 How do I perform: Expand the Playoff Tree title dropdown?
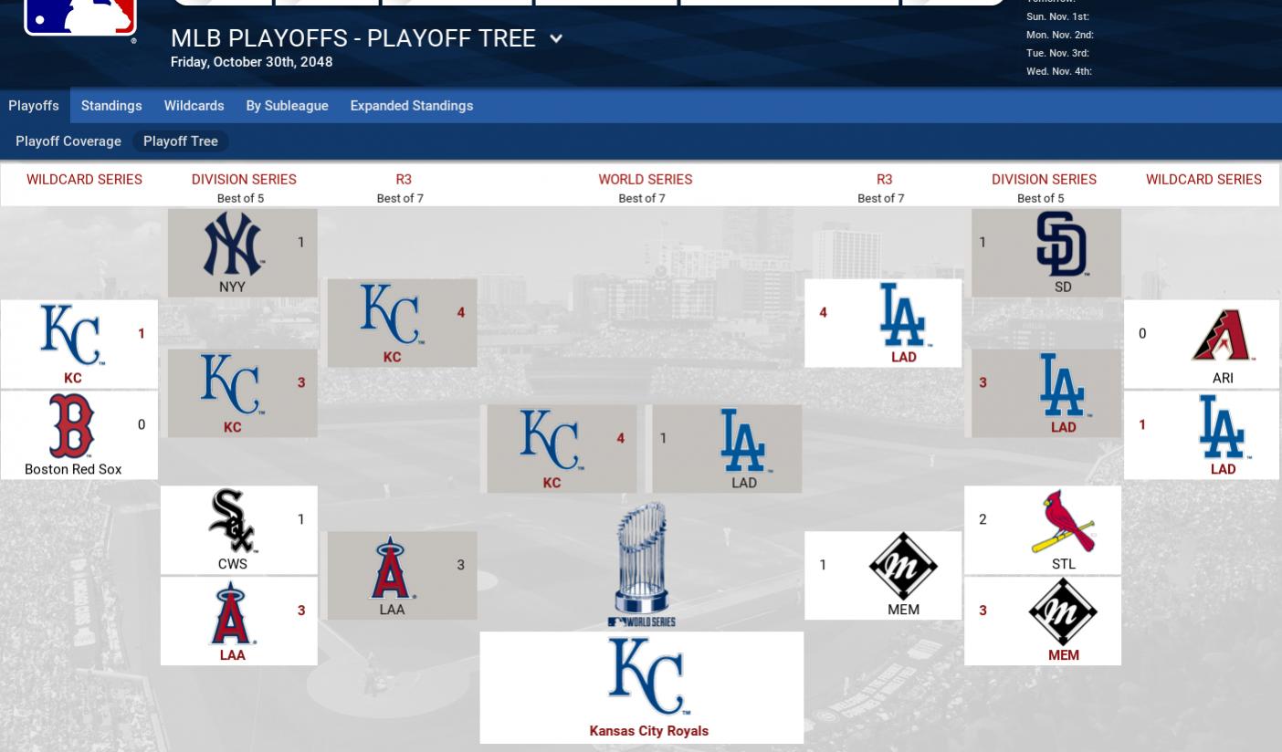555,39
